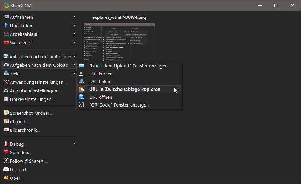301x184 pixels.
Task: Expand the Aufnehmen submenu arrow
Action: pyautogui.click(x=74, y=17)
